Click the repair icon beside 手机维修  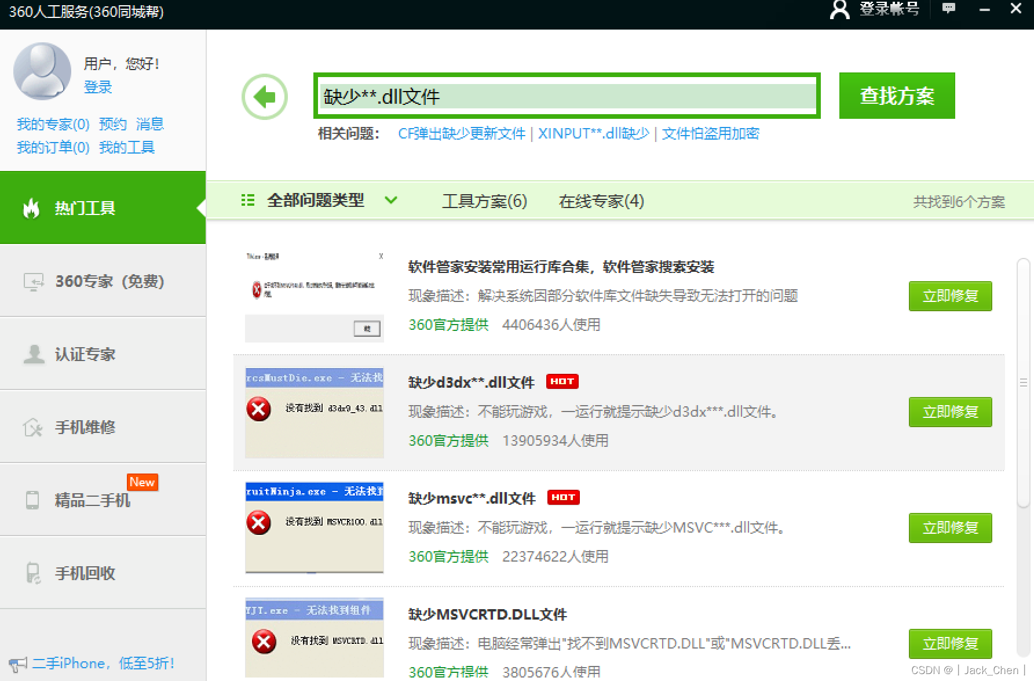[x=33, y=428]
